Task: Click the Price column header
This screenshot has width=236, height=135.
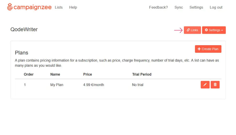Action: tap(88, 74)
